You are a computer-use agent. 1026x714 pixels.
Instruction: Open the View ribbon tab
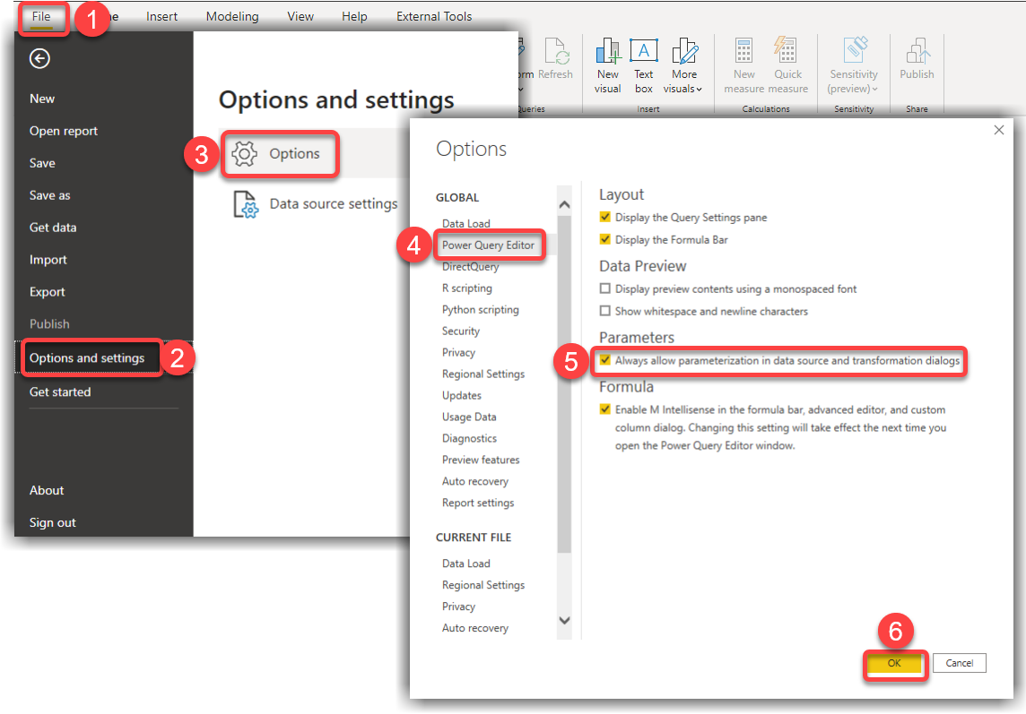tap(300, 16)
